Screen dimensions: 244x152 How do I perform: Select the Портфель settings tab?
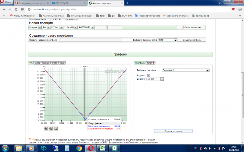click(x=140, y=63)
